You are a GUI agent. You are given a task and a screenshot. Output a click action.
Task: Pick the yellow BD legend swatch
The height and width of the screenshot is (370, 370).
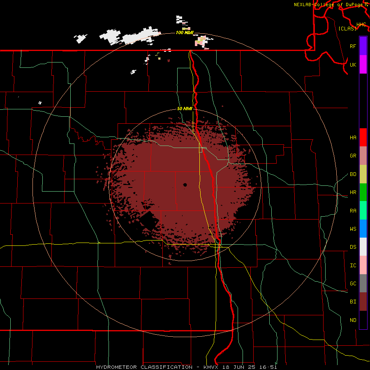363,174
